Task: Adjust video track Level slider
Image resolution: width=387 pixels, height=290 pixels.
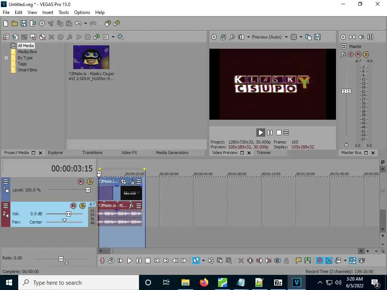Action: click(x=88, y=190)
